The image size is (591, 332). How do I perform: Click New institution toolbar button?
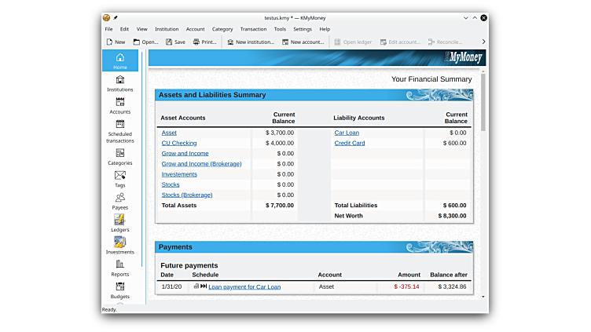click(250, 42)
